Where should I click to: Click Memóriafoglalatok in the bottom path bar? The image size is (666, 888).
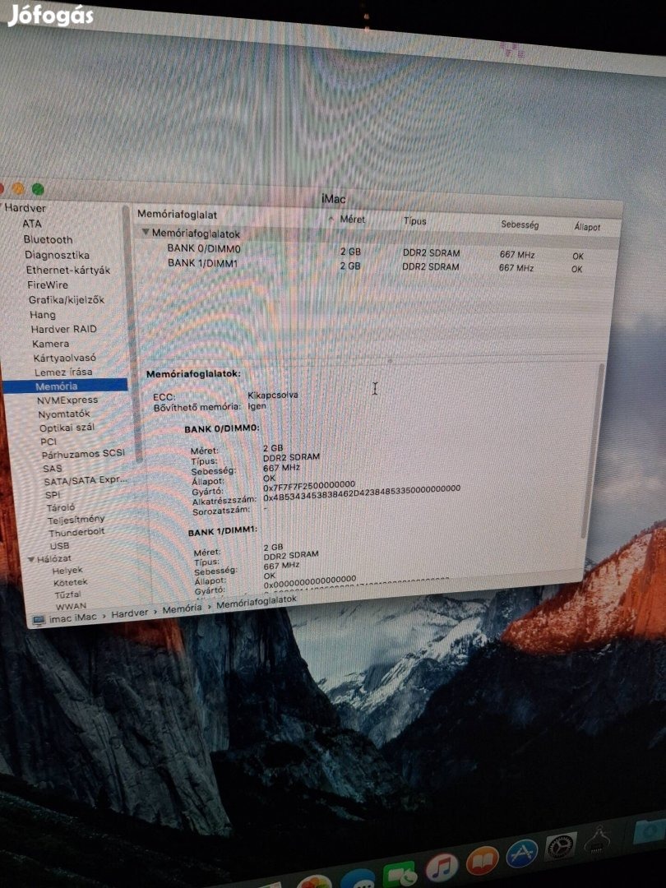(256, 602)
